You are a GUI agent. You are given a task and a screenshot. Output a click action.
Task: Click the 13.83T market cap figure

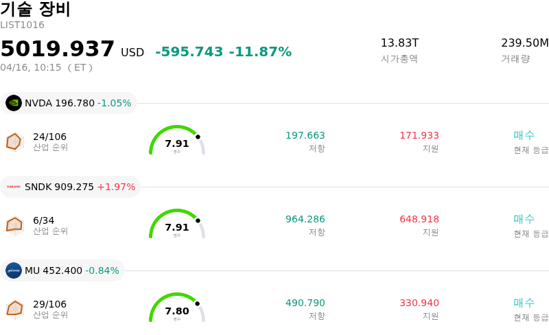[399, 43]
